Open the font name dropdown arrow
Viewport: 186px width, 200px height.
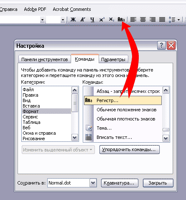point(42,20)
